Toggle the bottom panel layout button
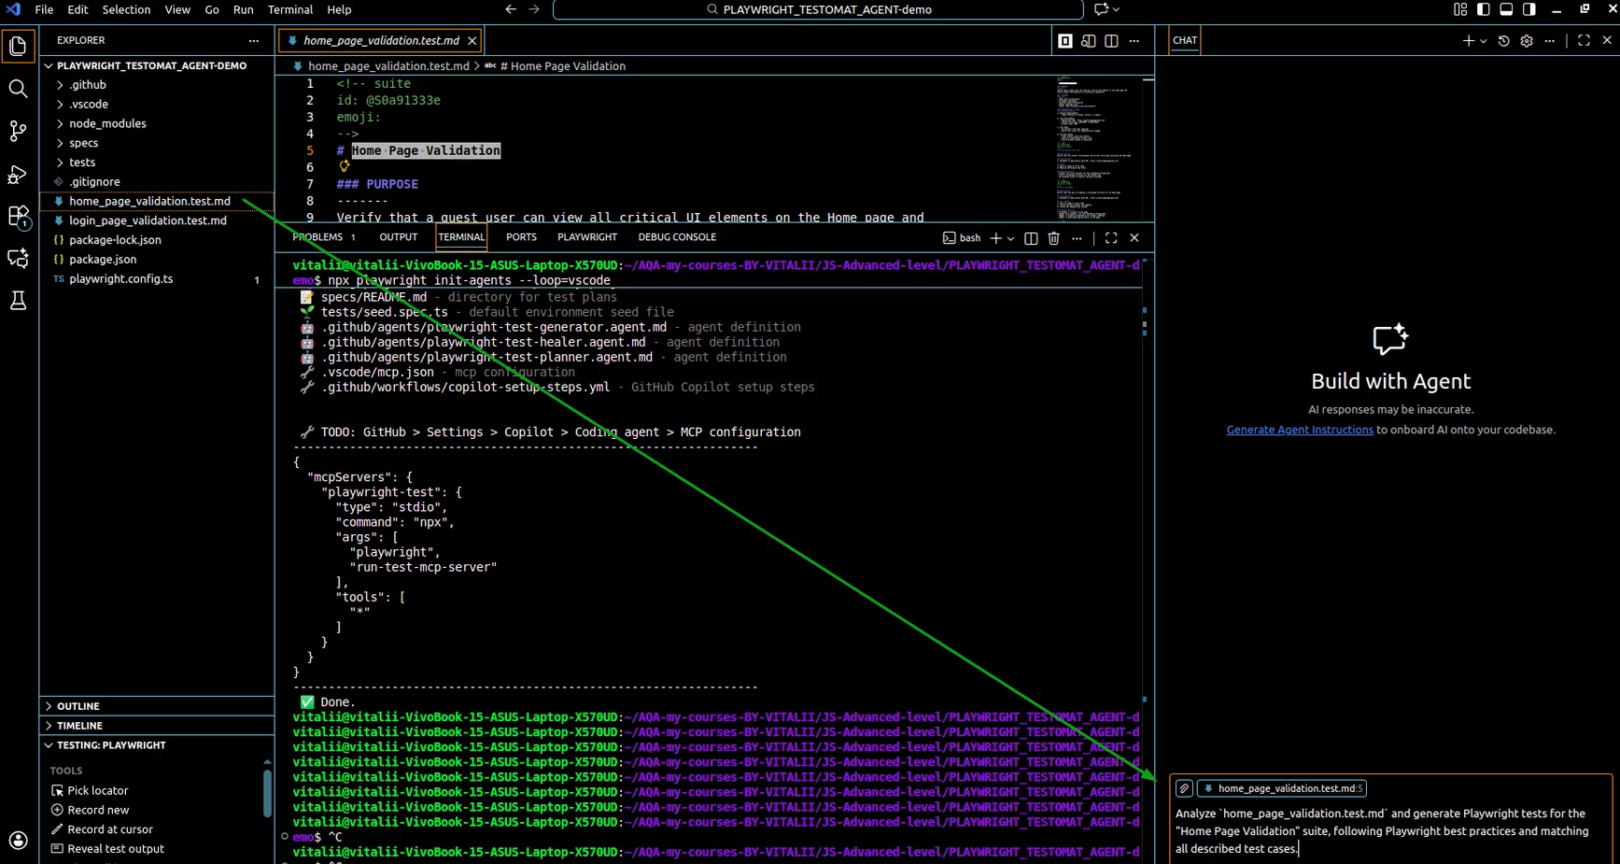 [1506, 9]
